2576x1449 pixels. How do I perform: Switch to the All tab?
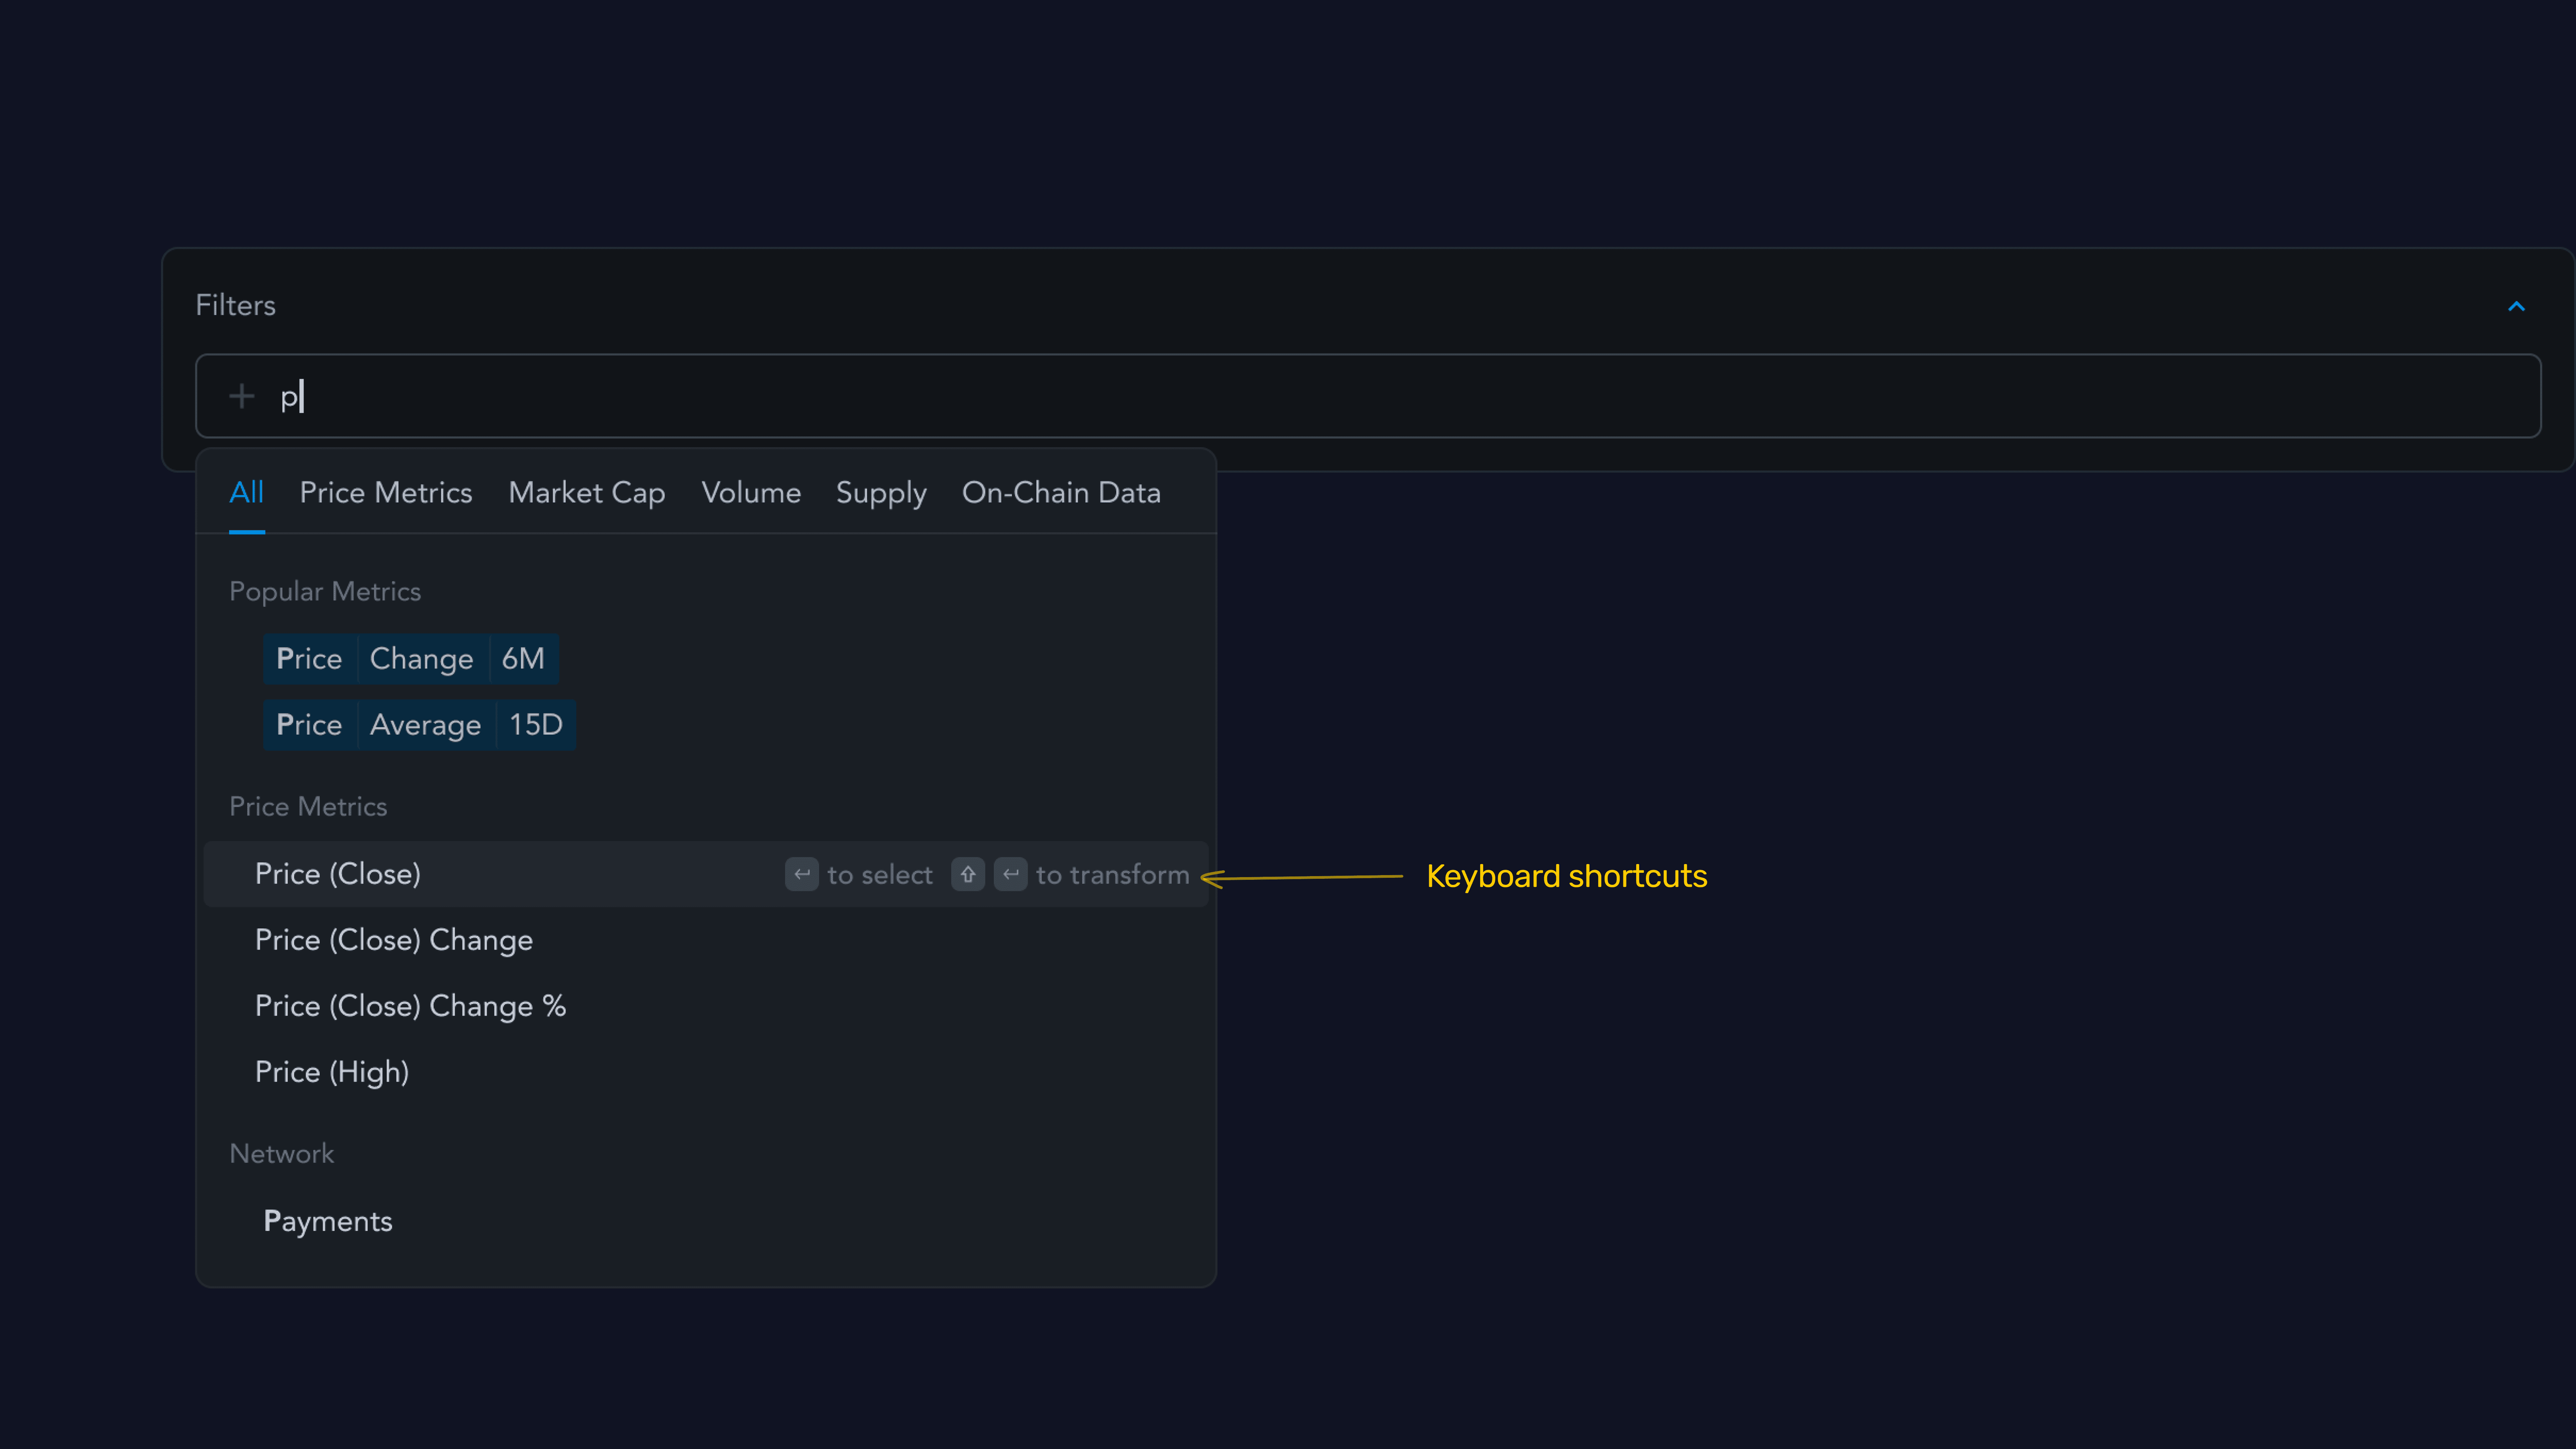(x=246, y=492)
